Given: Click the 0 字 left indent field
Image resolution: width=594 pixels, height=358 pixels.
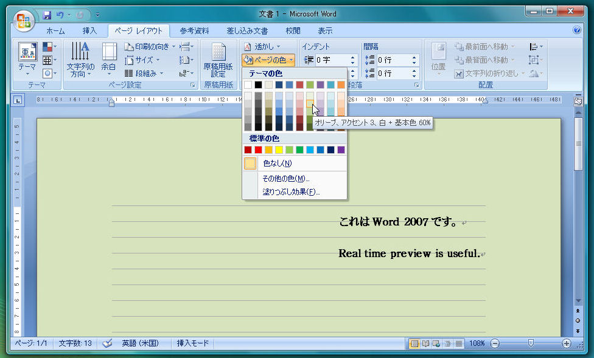Looking at the screenshot, I should (332, 60).
